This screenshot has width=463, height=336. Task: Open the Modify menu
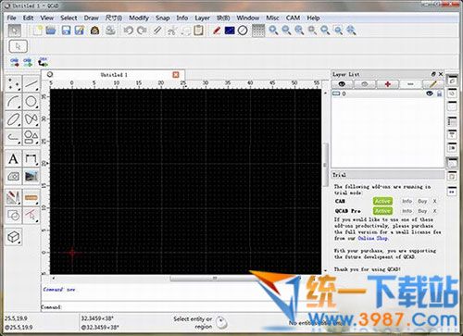point(139,18)
